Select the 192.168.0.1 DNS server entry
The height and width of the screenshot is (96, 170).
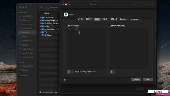click(x=74, y=29)
